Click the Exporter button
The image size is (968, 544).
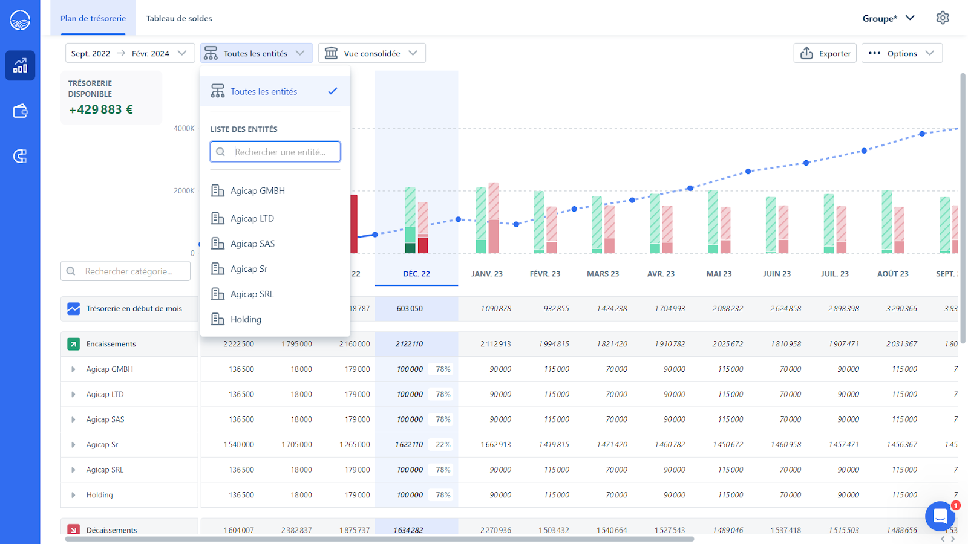(x=825, y=53)
